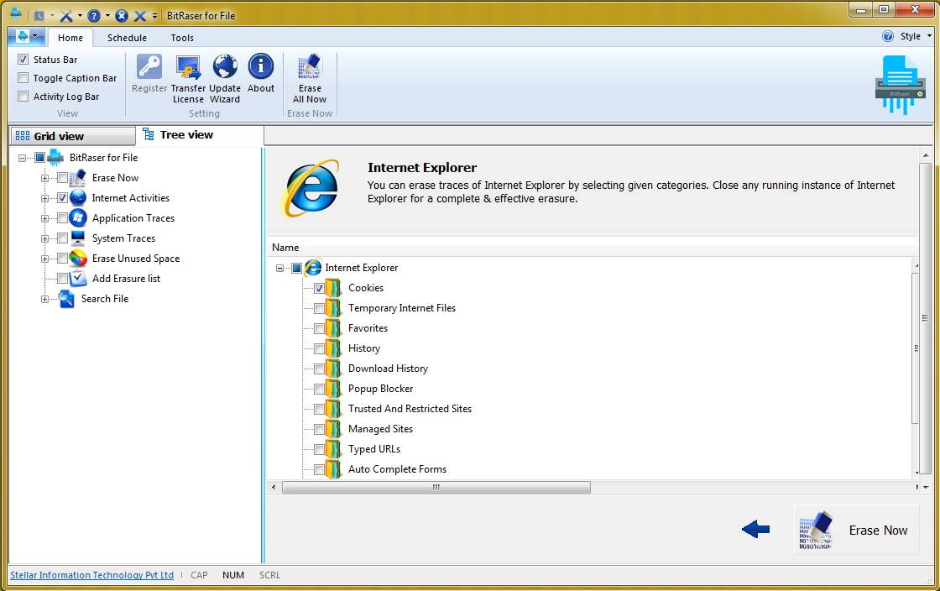The image size is (940, 591).
Task: Click the Erase Now eraser icon in tree
Action: 78,178
